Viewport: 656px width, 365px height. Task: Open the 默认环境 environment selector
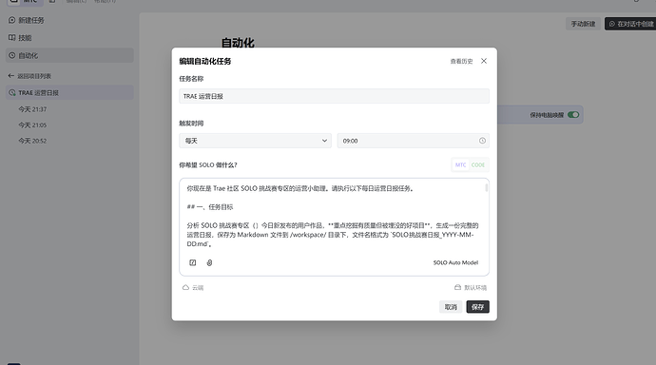point(471,288)
